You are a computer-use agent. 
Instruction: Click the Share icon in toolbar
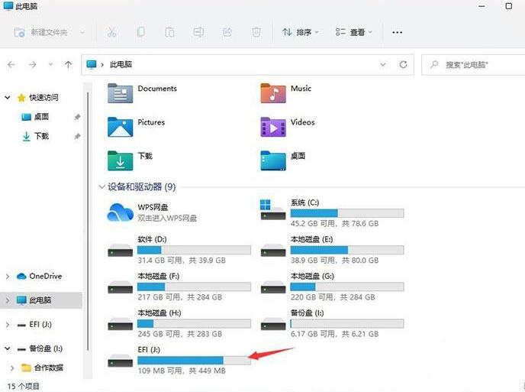(227, 32)
